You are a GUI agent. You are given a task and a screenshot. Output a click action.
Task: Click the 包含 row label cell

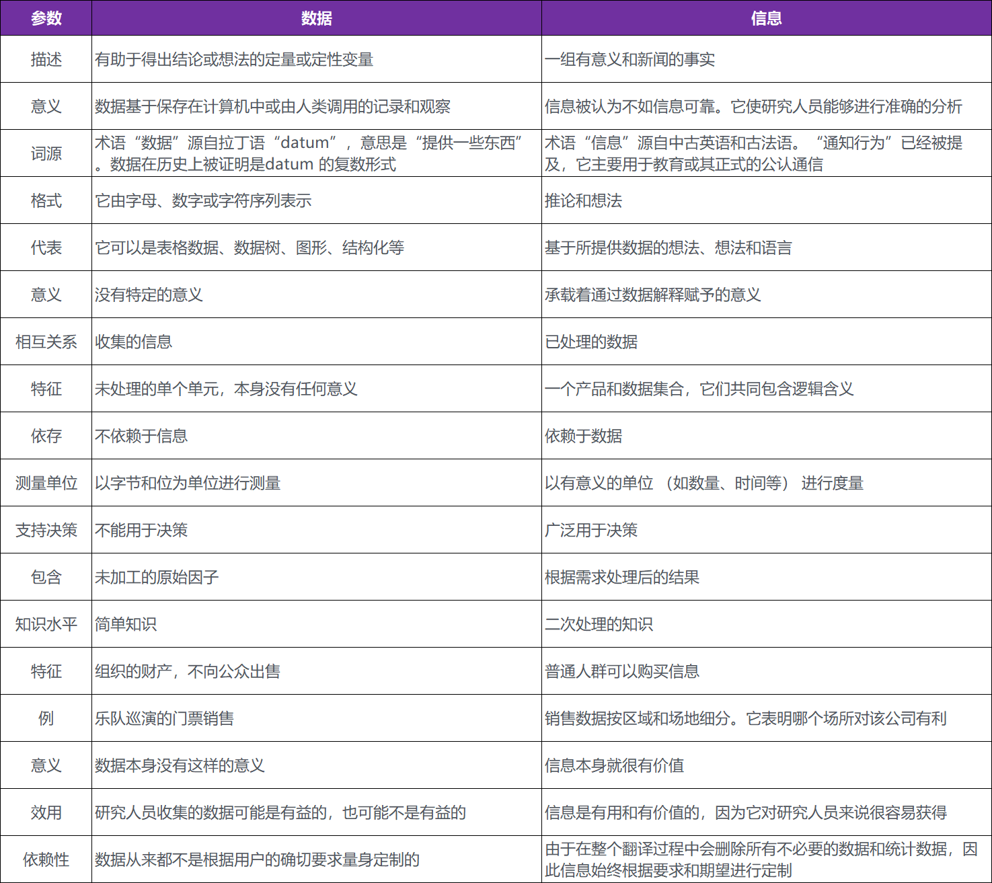click(x=46, y=577)
